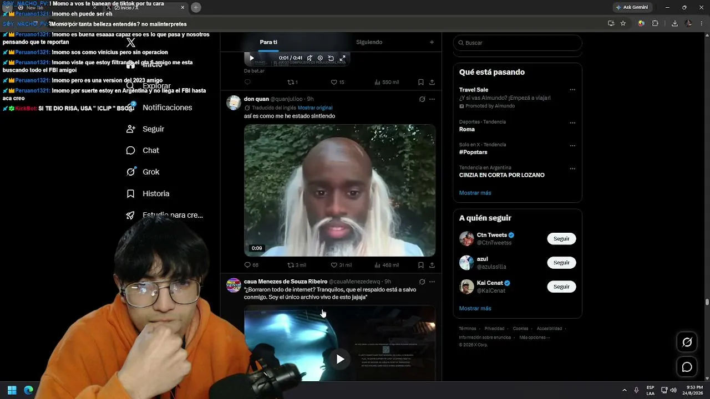Open Grok in the sidebar
This screenshot has height=399, width=710.
click(x=143, y=172)
